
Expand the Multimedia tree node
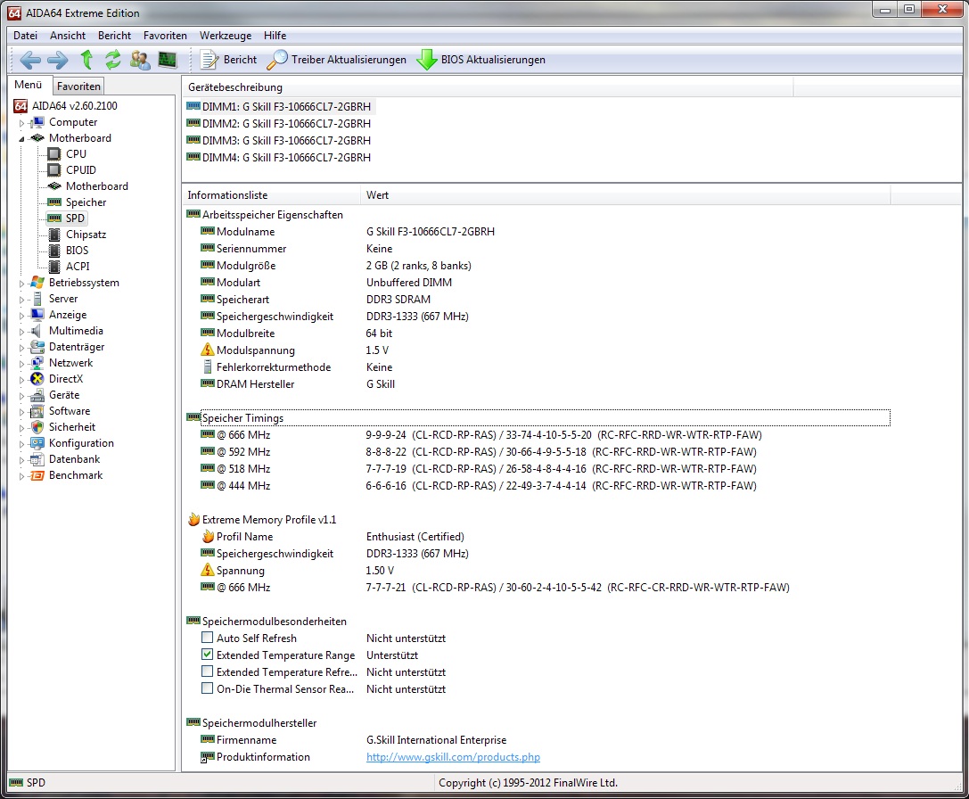21,332
